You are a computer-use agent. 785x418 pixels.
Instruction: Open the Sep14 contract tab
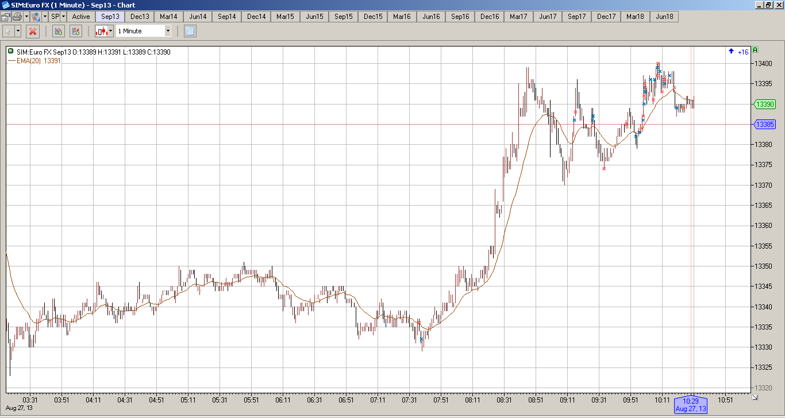[x=227, y=17]
